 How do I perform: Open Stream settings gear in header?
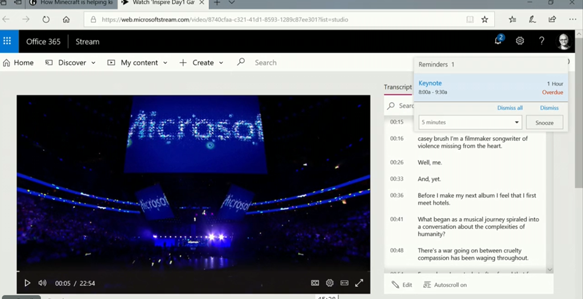tap(520, 41)
